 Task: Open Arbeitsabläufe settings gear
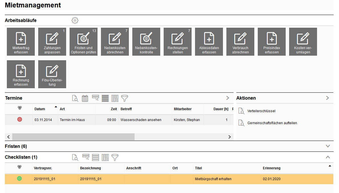point(75,20)
